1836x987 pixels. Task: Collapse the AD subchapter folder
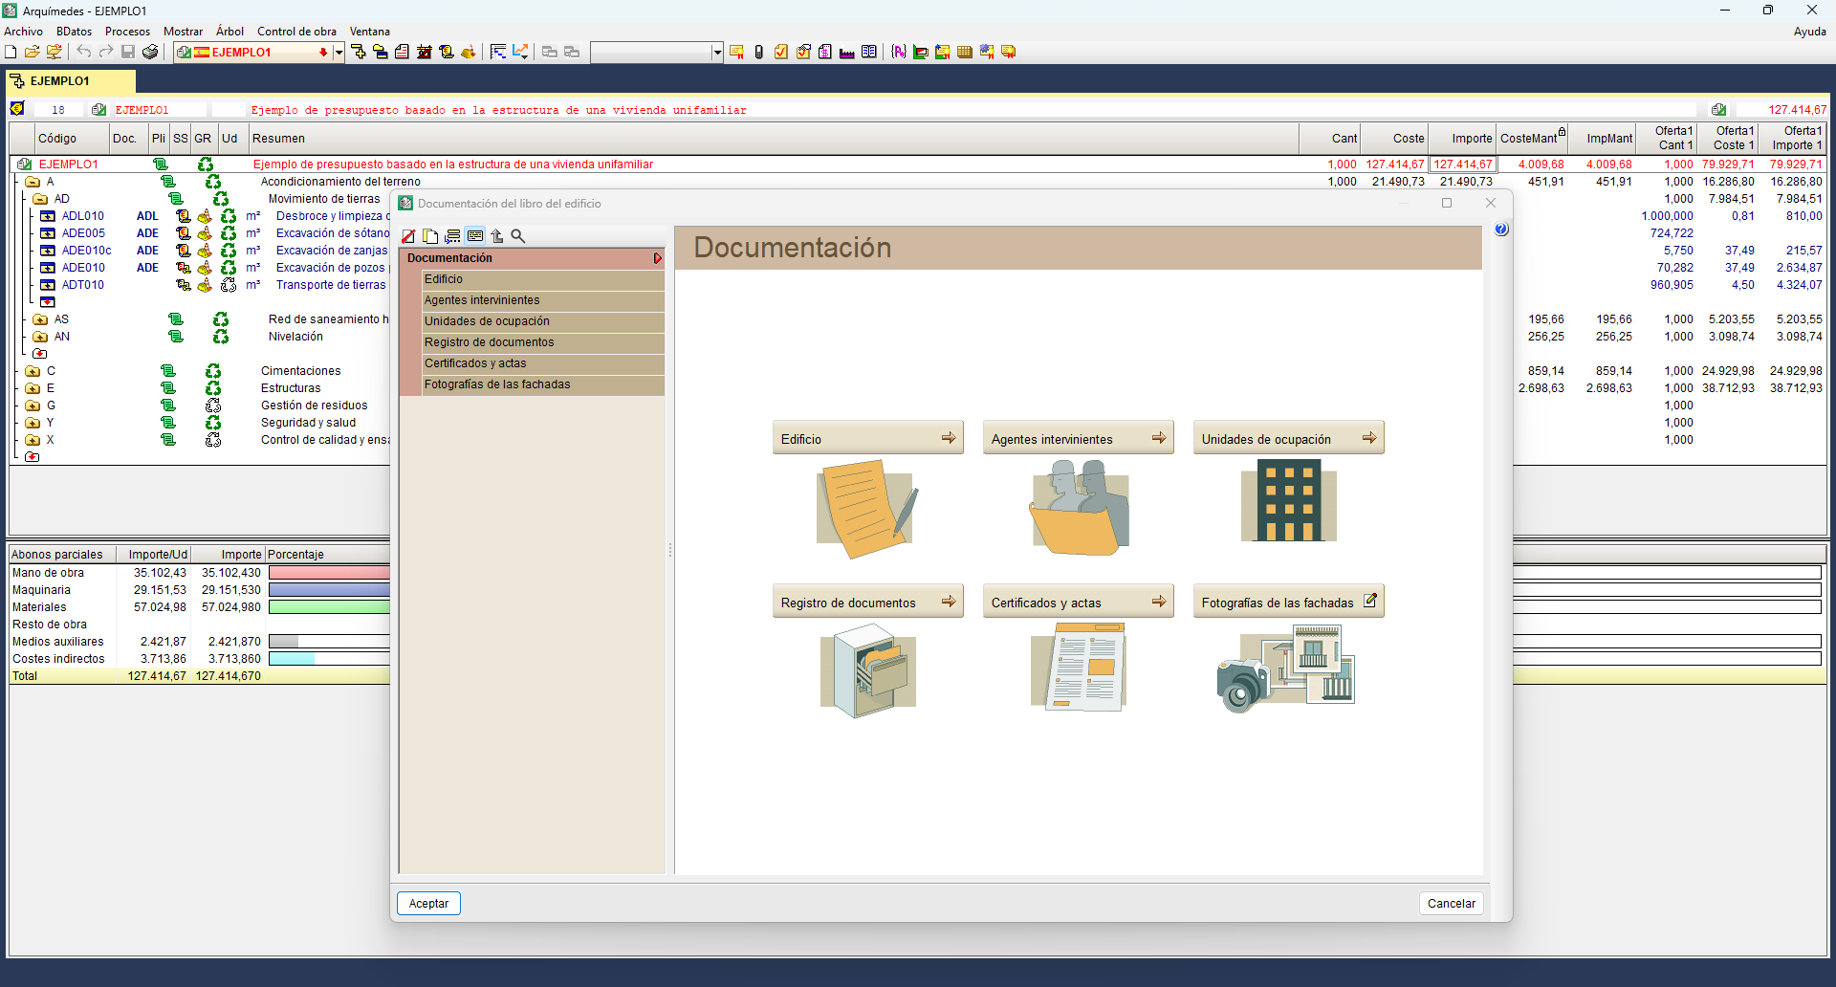[40, 199]
